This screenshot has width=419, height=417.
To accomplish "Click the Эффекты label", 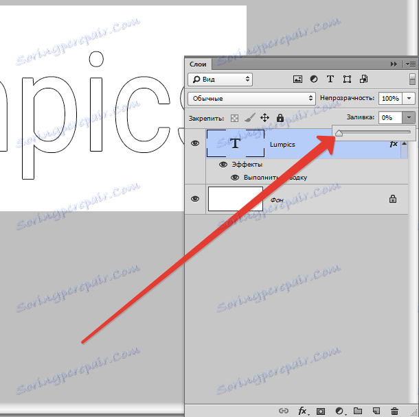I will (247, 165).
